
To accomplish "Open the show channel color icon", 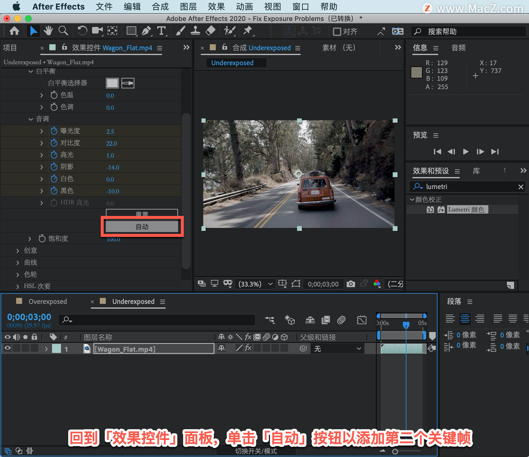I will coord(377,284).
